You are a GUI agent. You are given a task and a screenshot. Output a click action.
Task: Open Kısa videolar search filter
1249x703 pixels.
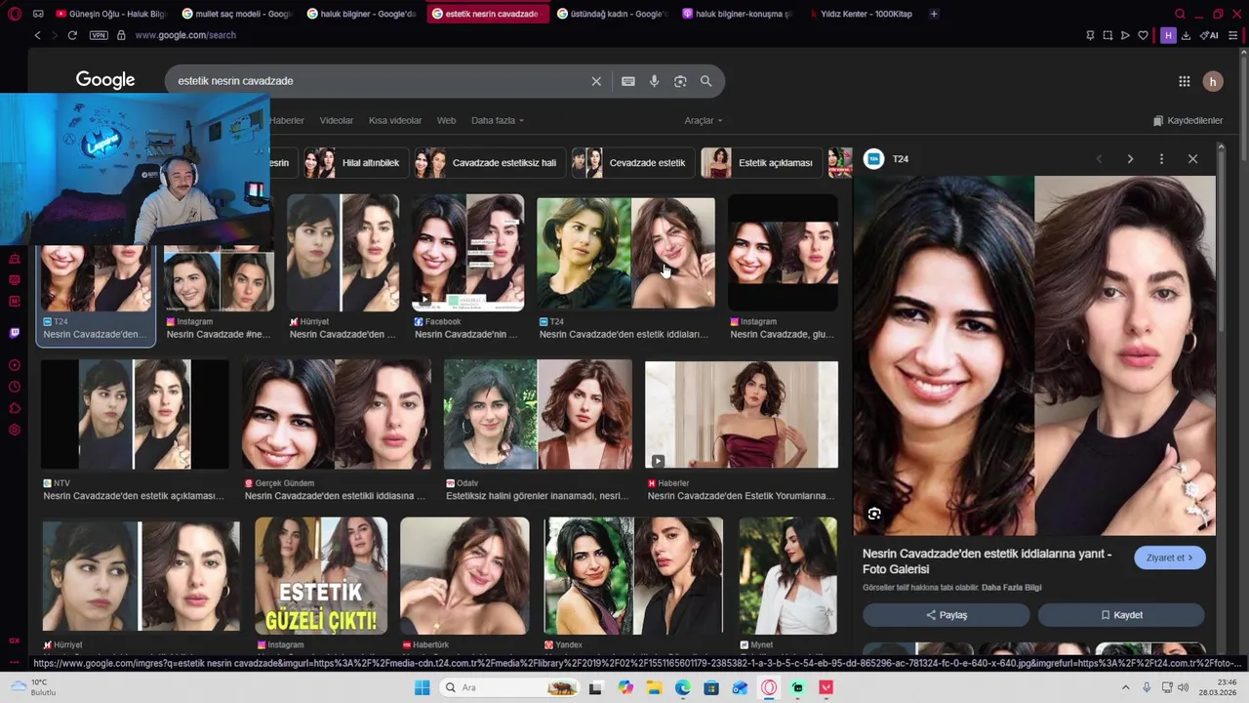point(395,120)
